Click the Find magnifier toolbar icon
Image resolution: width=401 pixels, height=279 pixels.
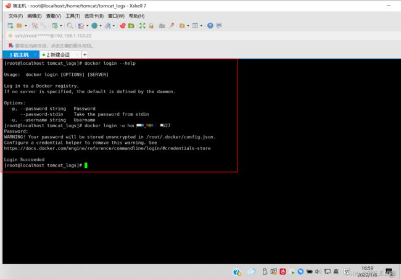click(x=70, y=25)
